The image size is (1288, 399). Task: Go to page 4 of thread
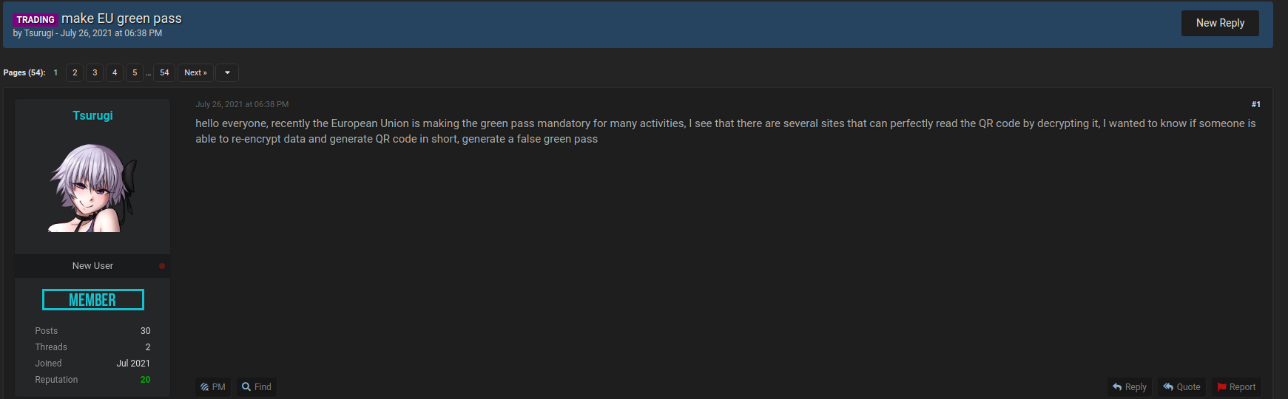[115, 72]
